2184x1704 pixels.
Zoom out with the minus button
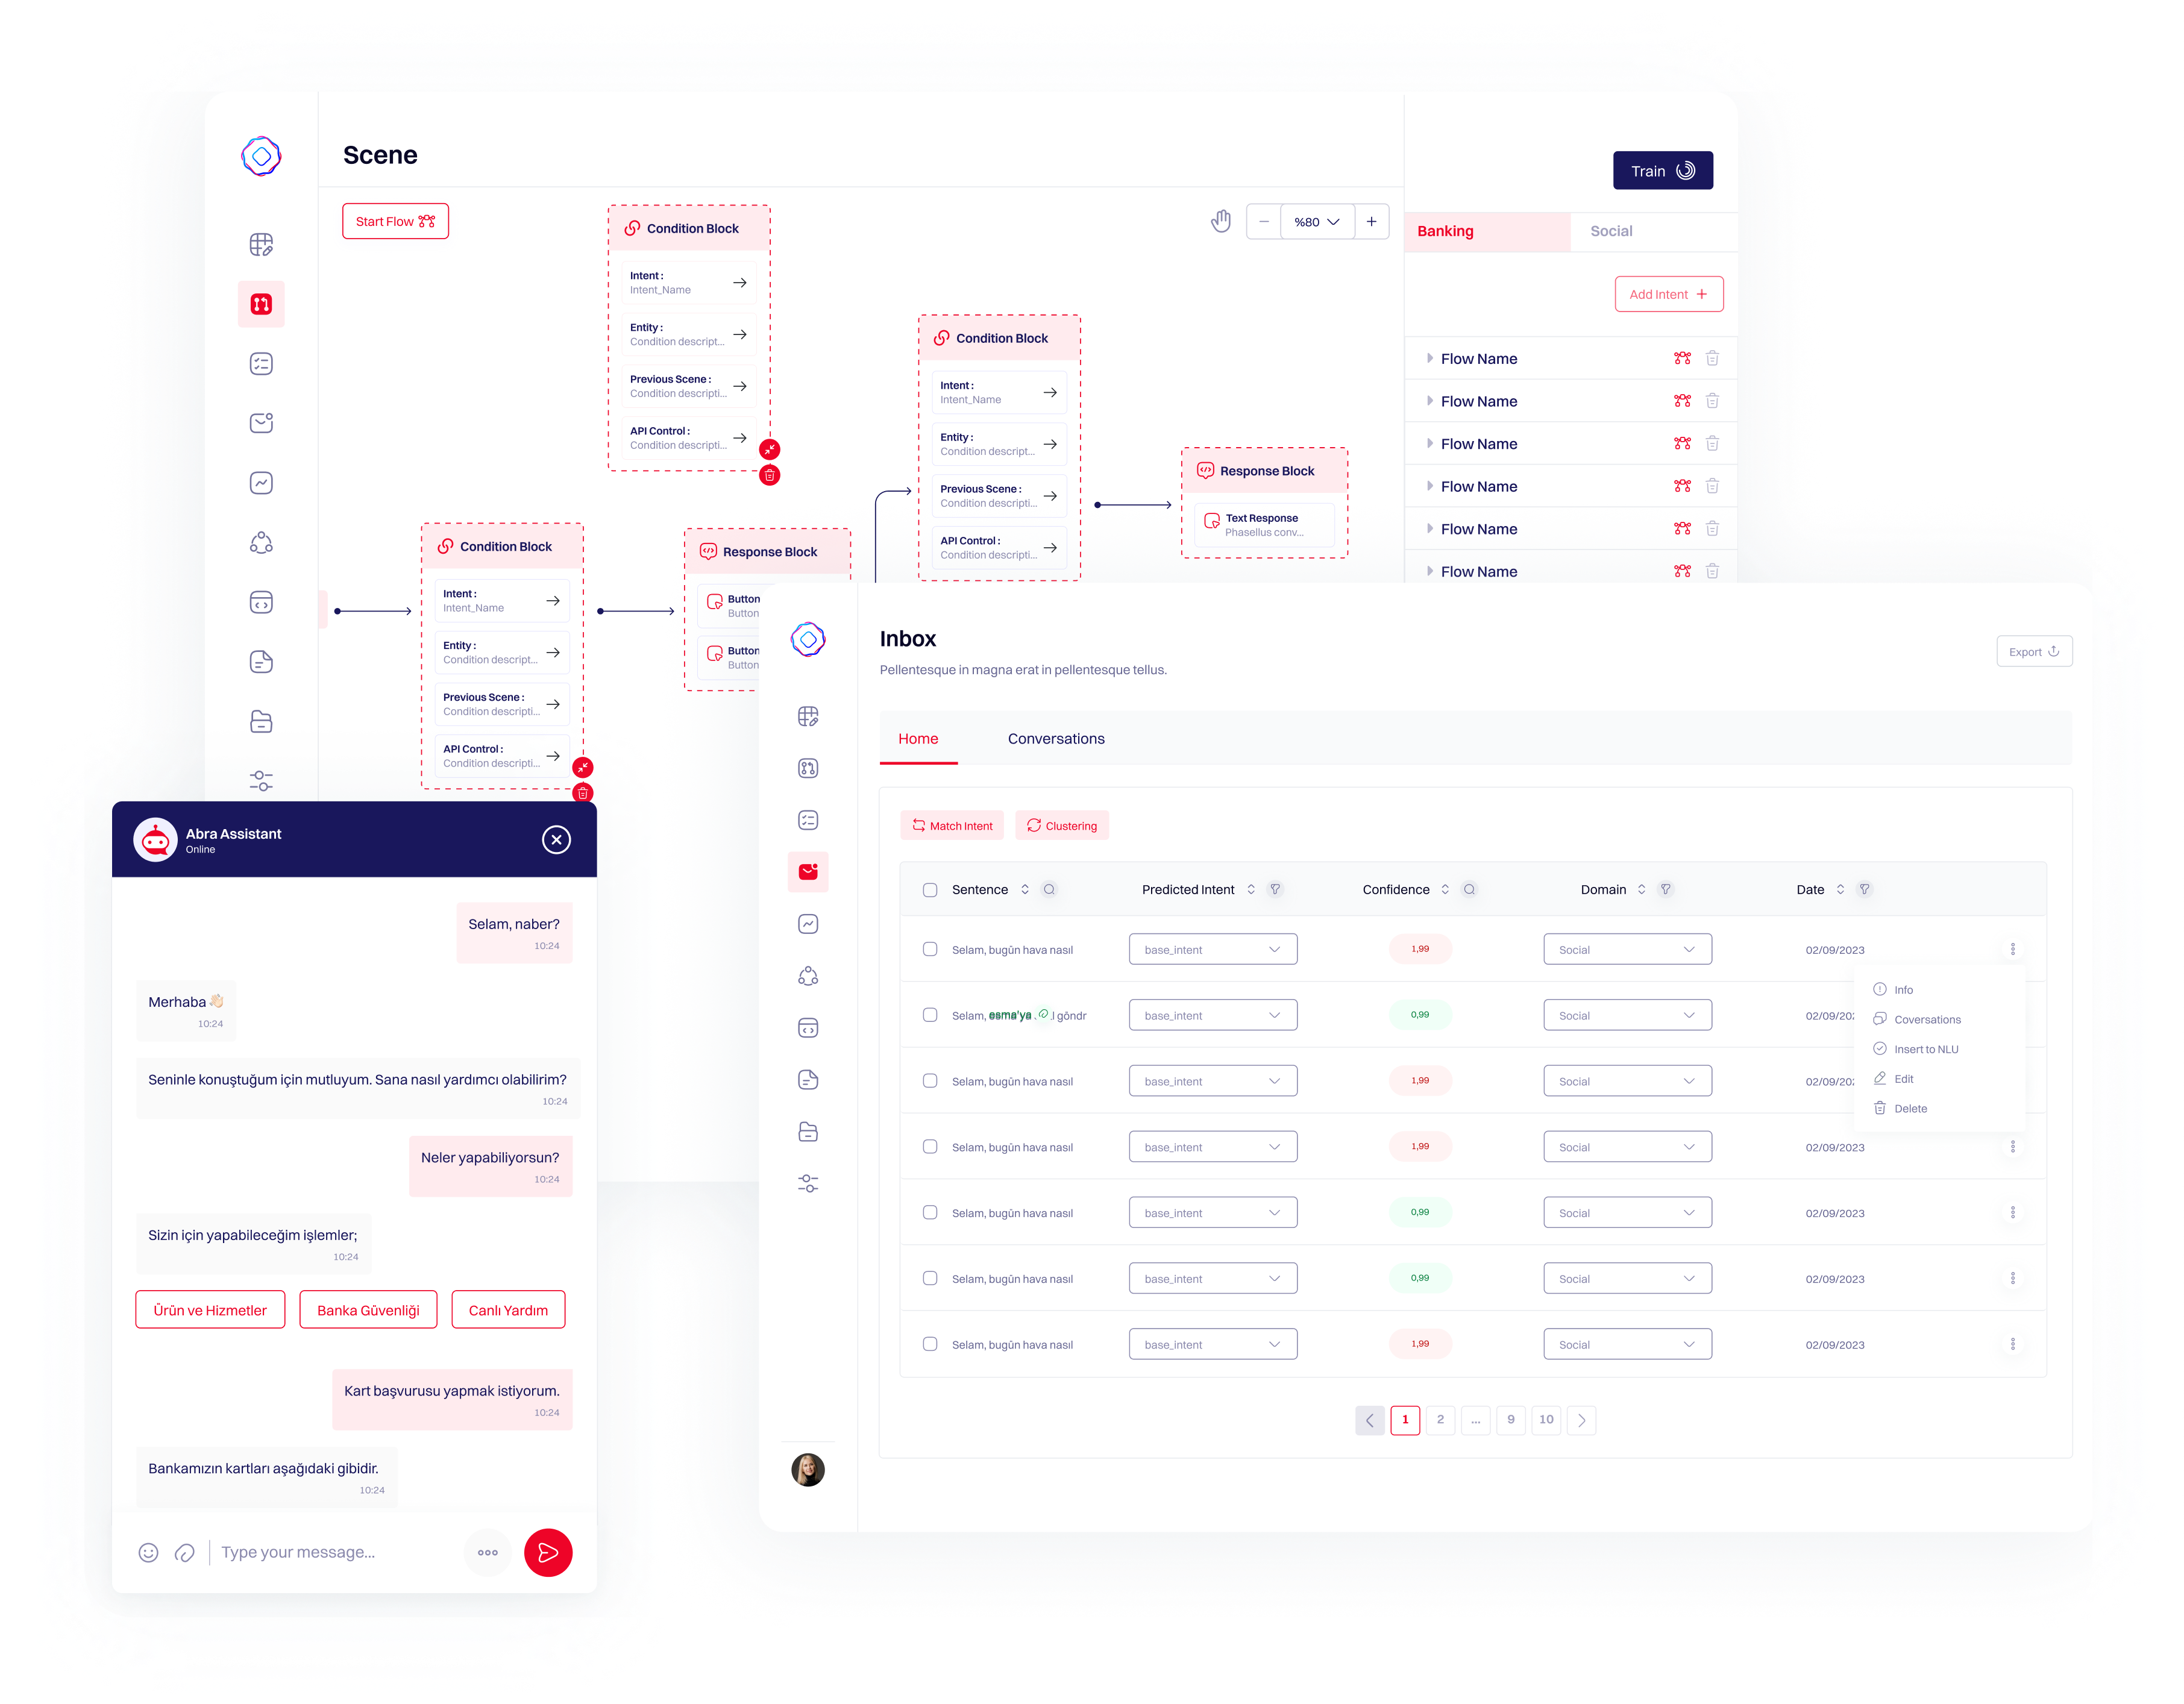tap(1264, 222)
